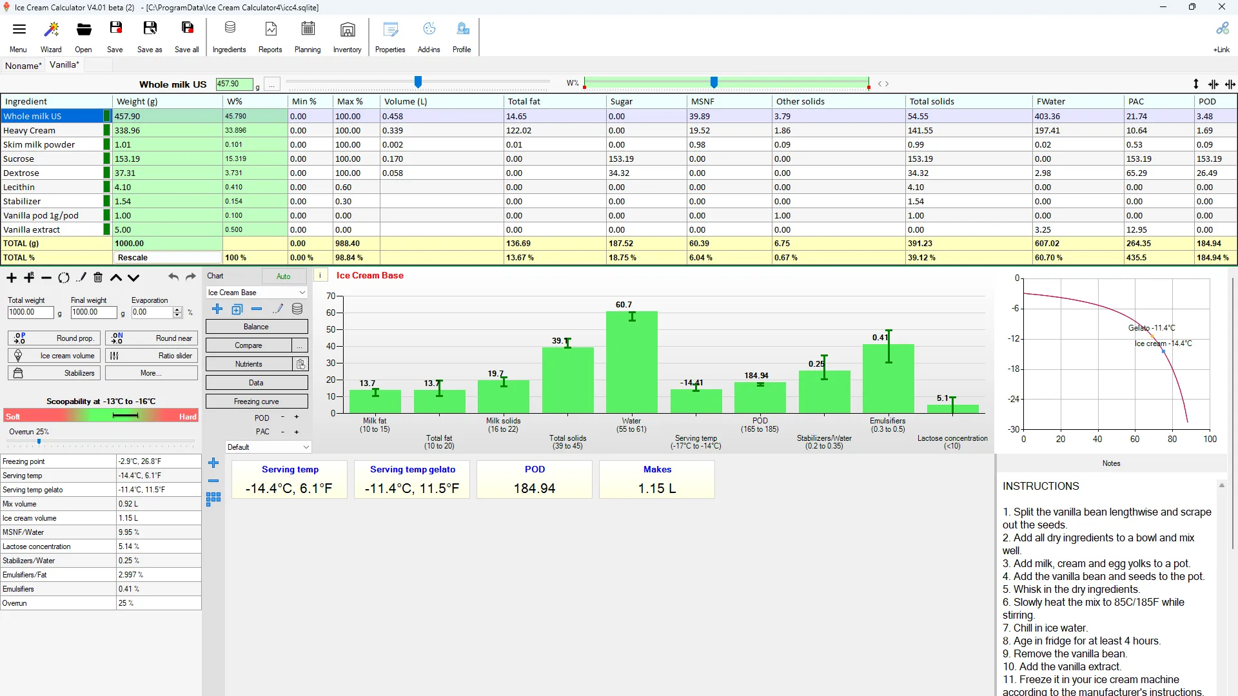Toggle the Auto chart button
Screen dimensions: 1238x696
[x=284, y=276]
